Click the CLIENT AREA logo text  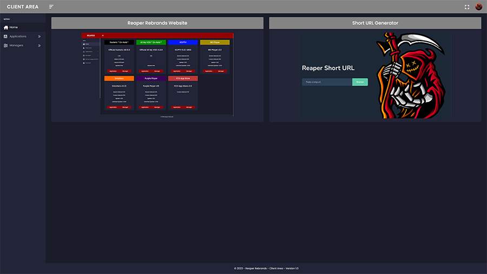pos(23,7)
